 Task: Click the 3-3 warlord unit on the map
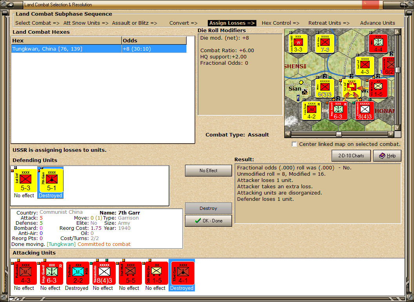click(x=298, y=44)
